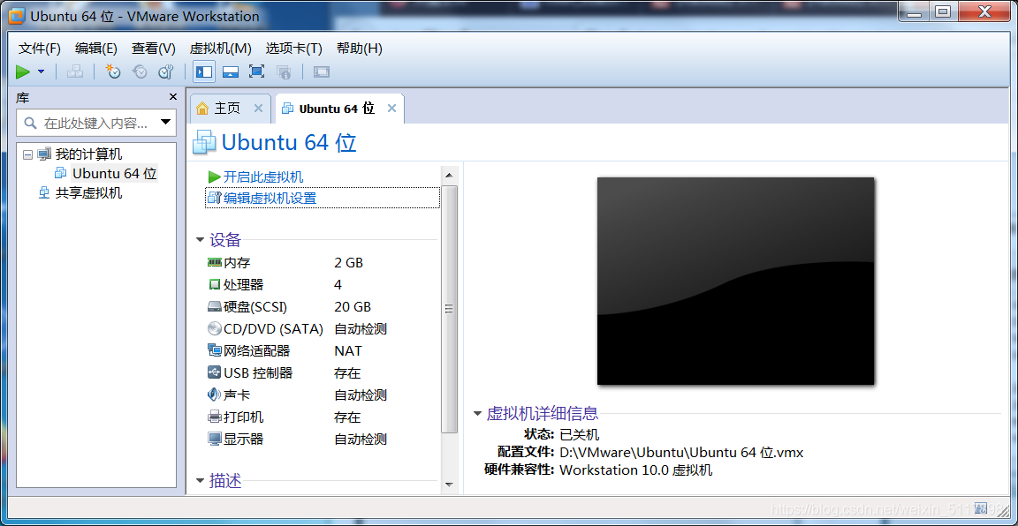Screen dimensions: 1018x526
Task: Click the large Ubuntu 64 位 heading icon
Action: click(x=204, y=143)
